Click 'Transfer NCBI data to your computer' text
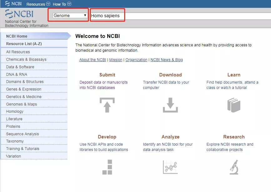This screenshot has height=192, width=271. coord(166,85)
